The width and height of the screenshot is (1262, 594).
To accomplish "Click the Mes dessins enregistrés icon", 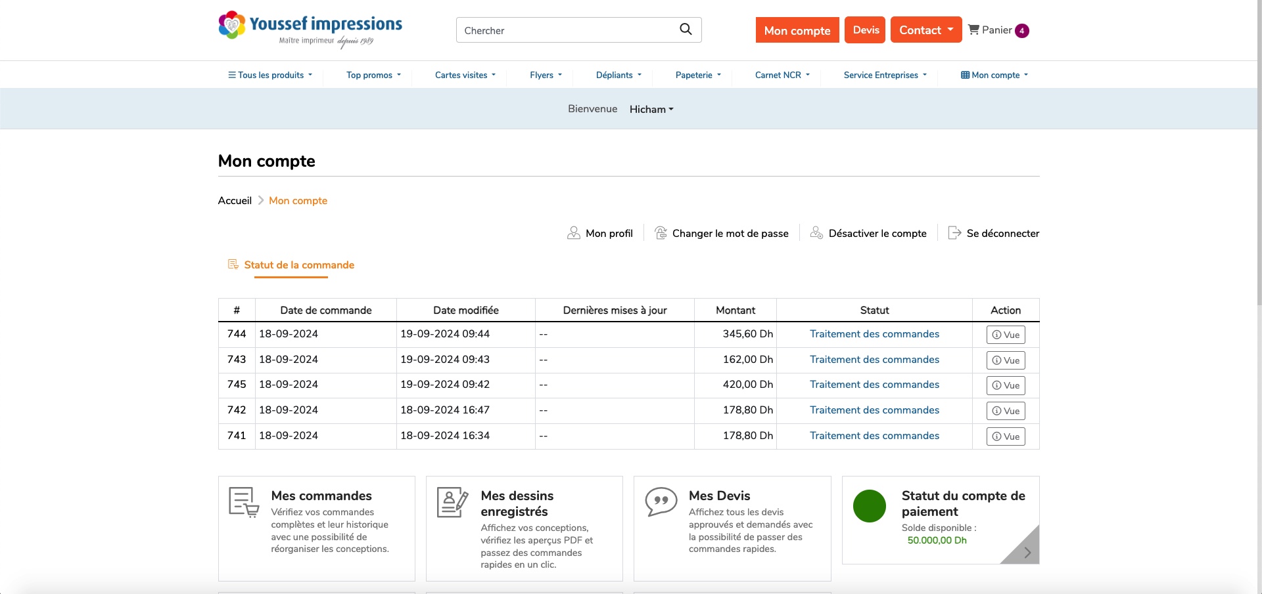I will coord(452,503).
